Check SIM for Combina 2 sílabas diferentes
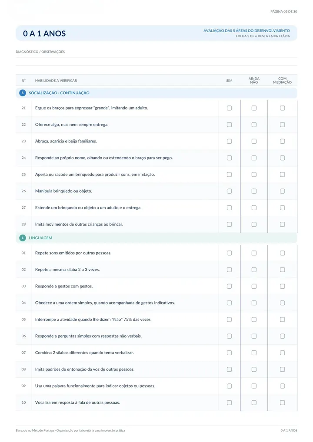The height and width of the screenshot is (442, 313). tap(229, 353)
